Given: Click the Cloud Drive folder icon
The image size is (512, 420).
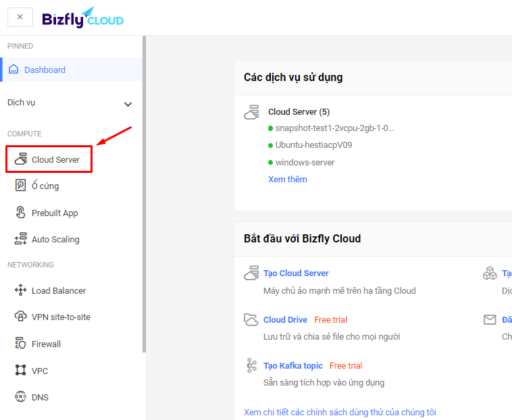Looking at the screenshot, I should coord(251,319).
